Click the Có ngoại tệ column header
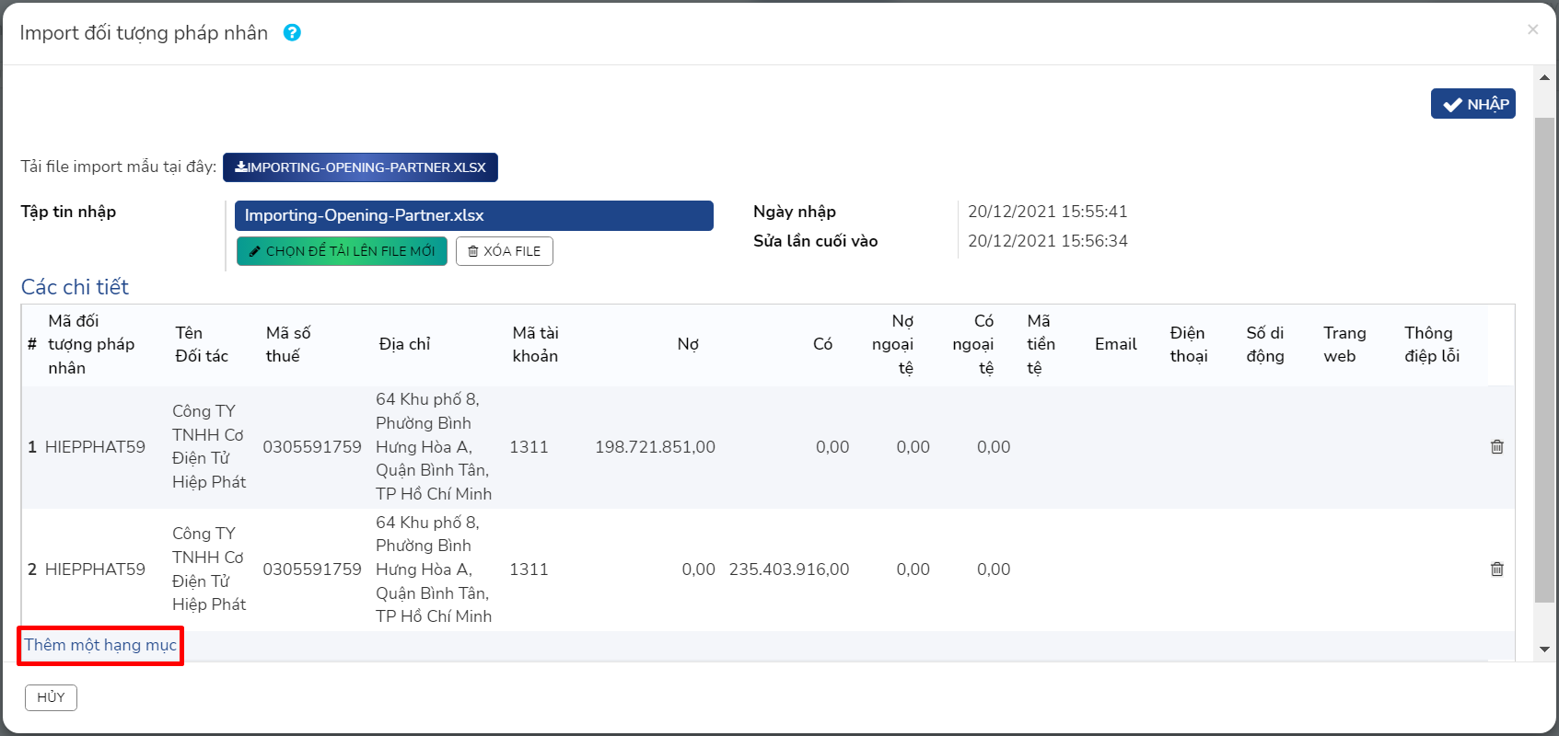1559x736 pixels. click(x=973, y=344)
